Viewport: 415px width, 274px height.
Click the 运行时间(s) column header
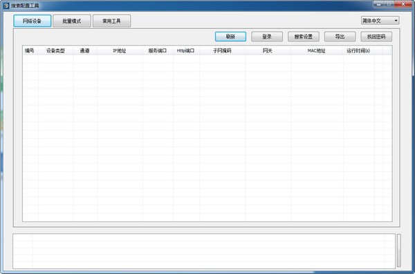pos(358,50)
